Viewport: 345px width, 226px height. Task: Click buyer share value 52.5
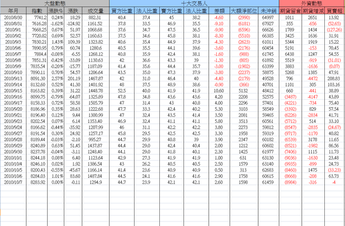[122, 91]
